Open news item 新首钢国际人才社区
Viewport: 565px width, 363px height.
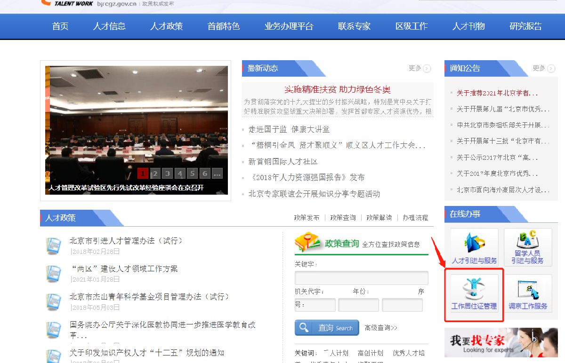283,161
